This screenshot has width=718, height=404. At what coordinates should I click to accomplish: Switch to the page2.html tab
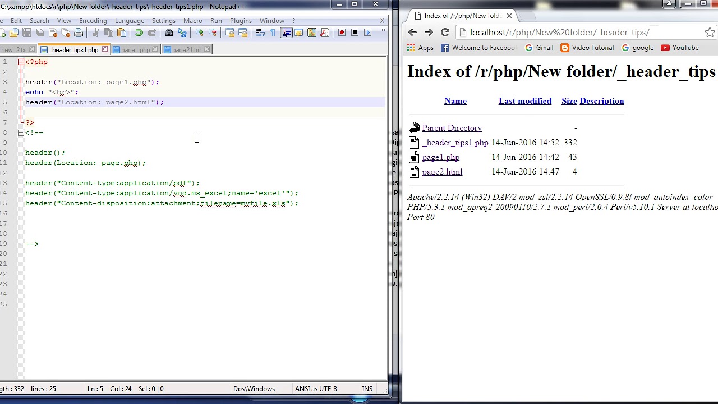click(186, 50)
